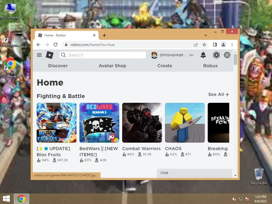The height and width of the screenshot is (204, 272).
Task: Select the Google Chrome desktop shortcut
Action: [x=10, y=68]
